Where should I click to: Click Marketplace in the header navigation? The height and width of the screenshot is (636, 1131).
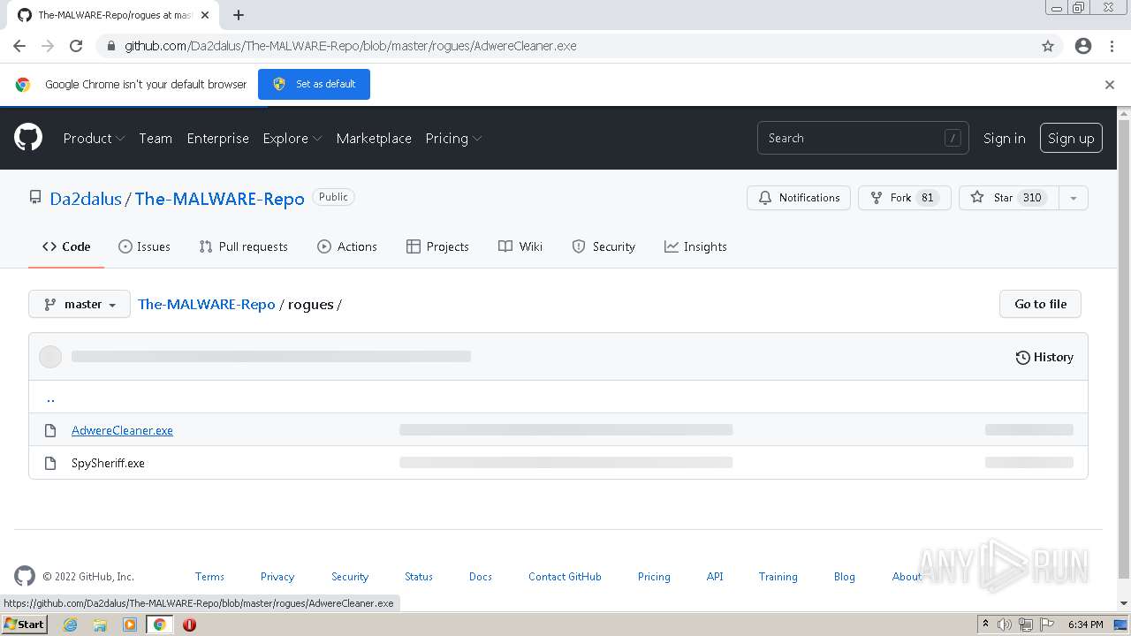374,138
